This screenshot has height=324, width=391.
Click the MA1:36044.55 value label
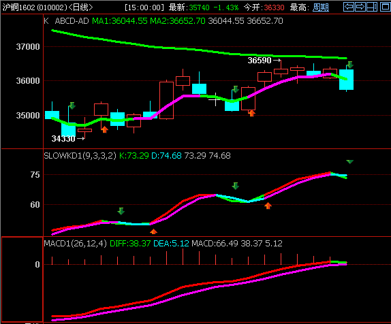pos(120,21)
